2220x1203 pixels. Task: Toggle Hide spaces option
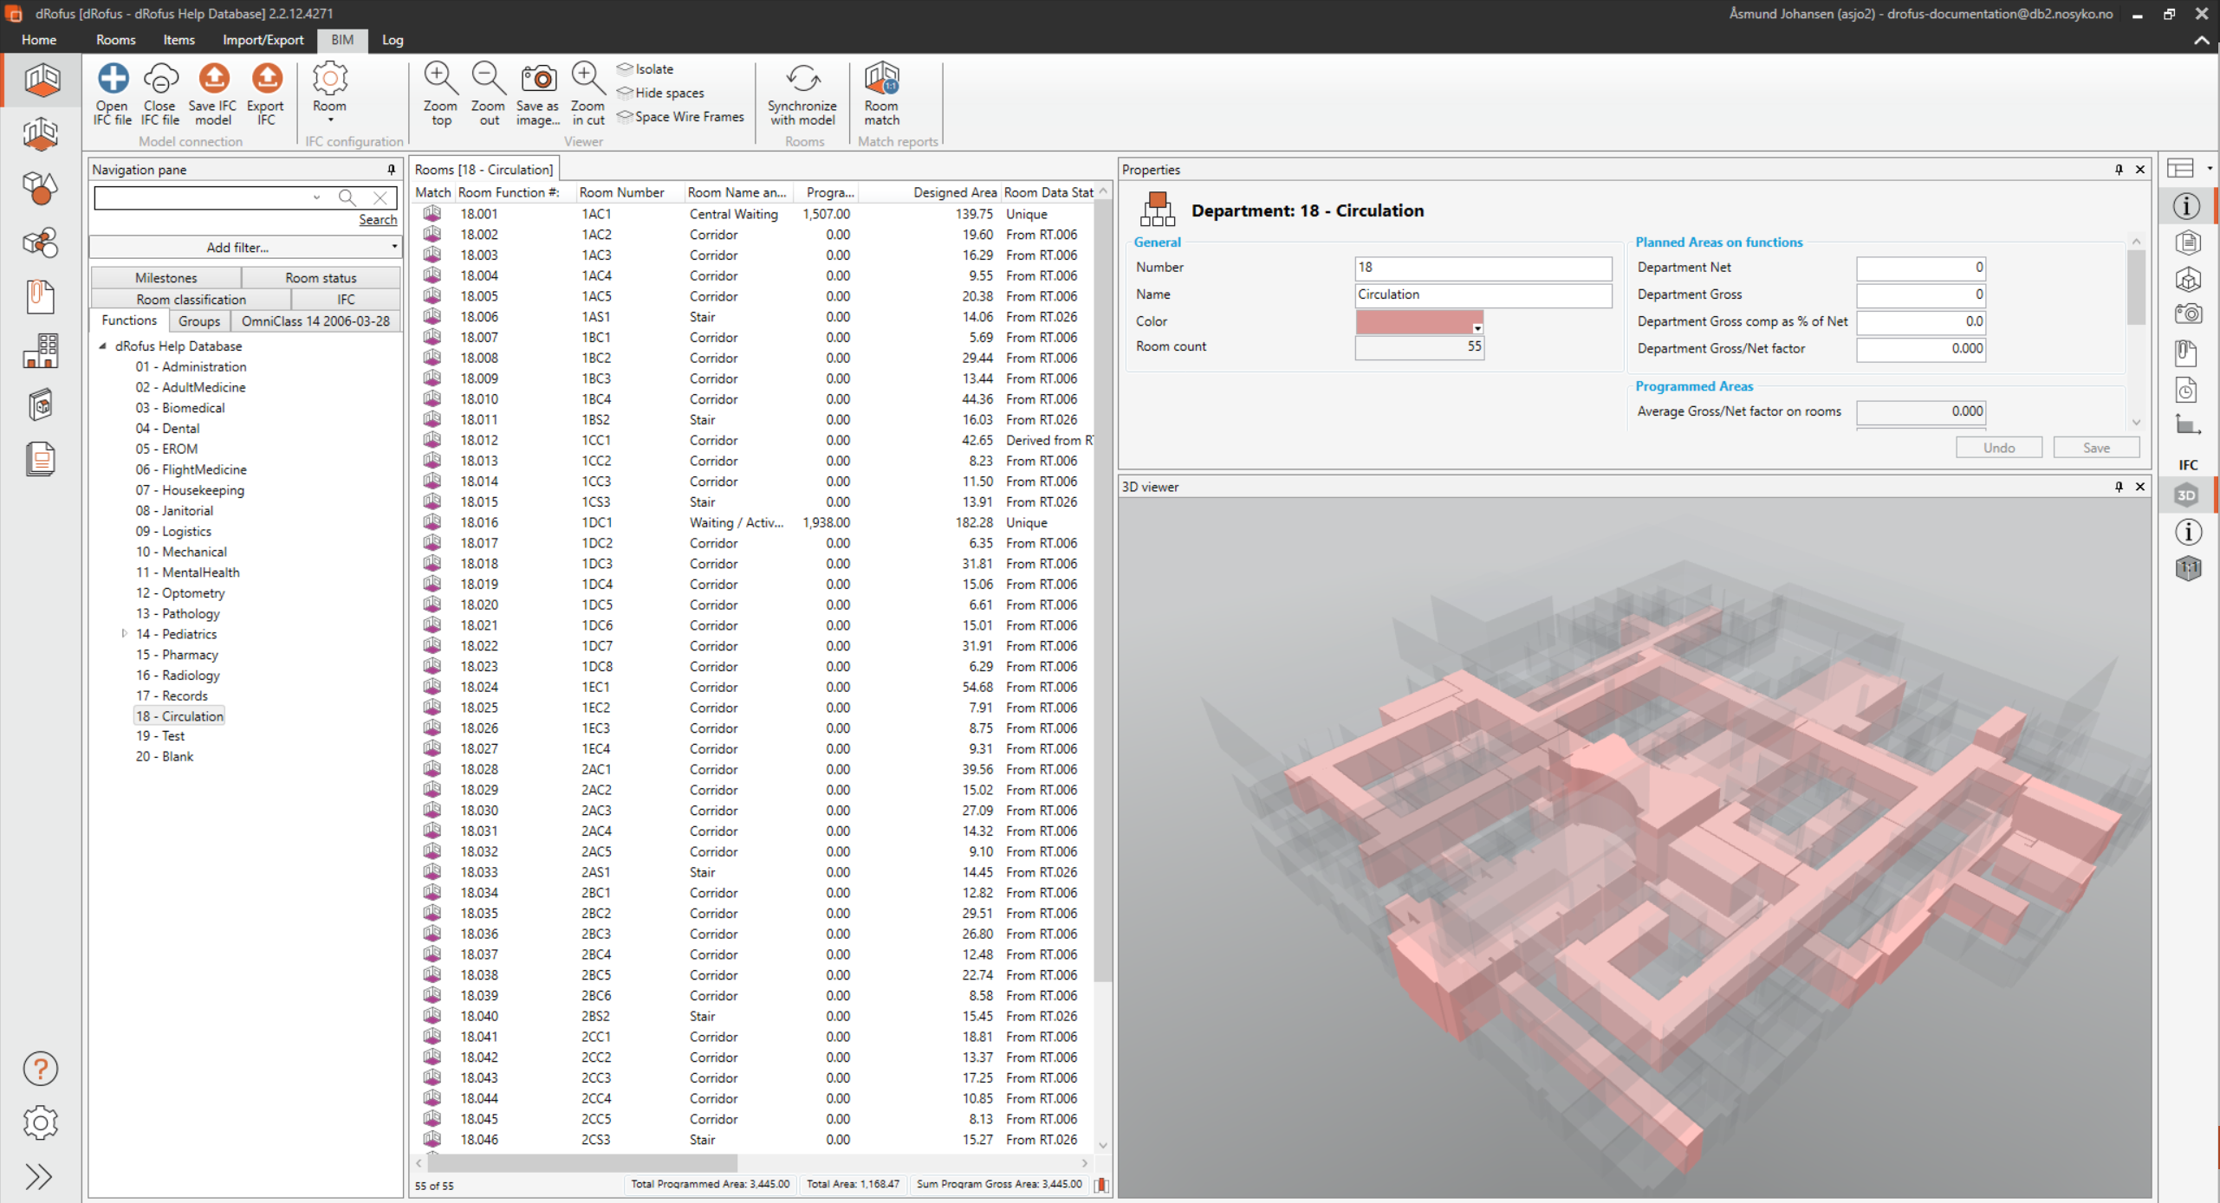tap(661, 93)
